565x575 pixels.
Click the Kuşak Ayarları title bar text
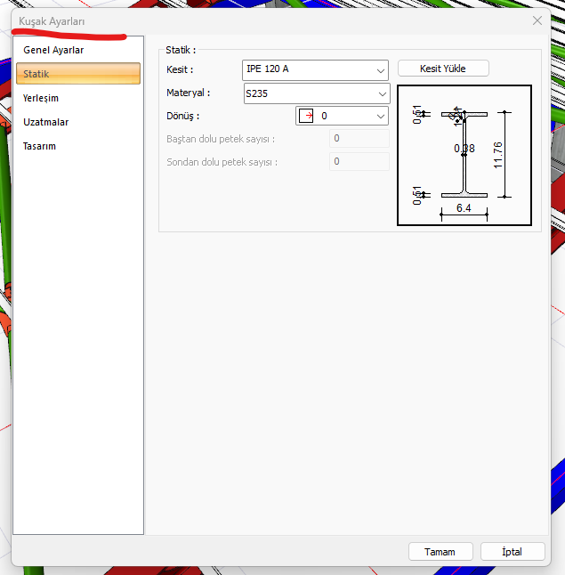pyautogui.click(x=52, y=20)
